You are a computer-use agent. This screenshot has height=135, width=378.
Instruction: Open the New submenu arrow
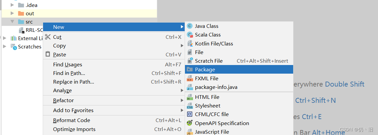coord(182,27)
